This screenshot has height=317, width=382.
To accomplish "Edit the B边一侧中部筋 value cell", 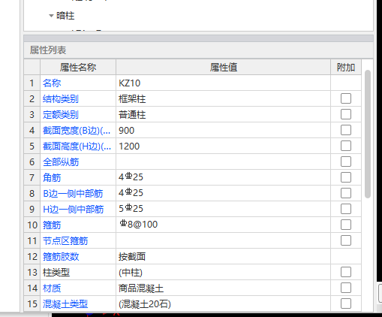I will pos(224,193).
